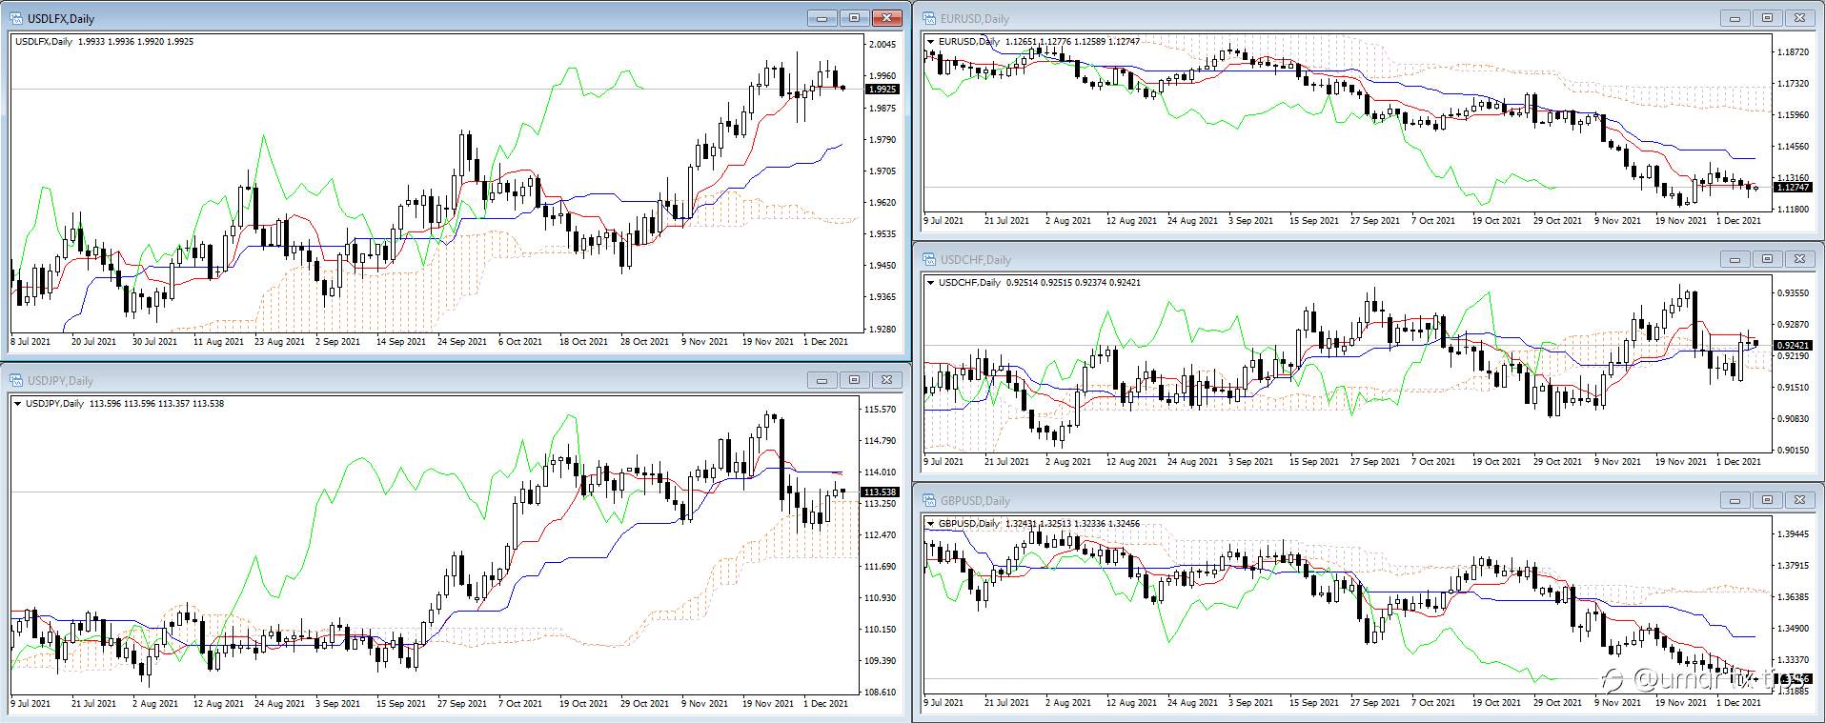The image size is (1826, 723).
Task: Click the USDJPY OHLC text '113.596 113.596 113.357 113.538'
Action: click(x=156, y=404)
